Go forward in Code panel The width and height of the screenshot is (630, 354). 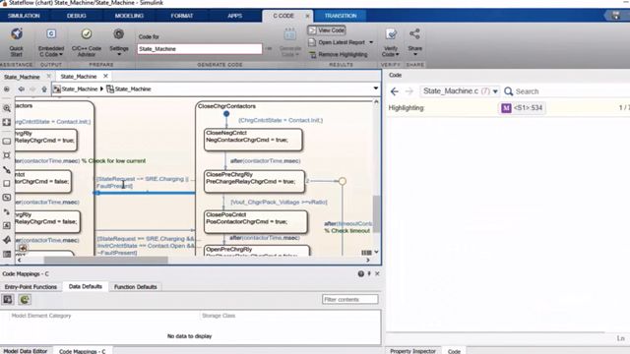409,91
